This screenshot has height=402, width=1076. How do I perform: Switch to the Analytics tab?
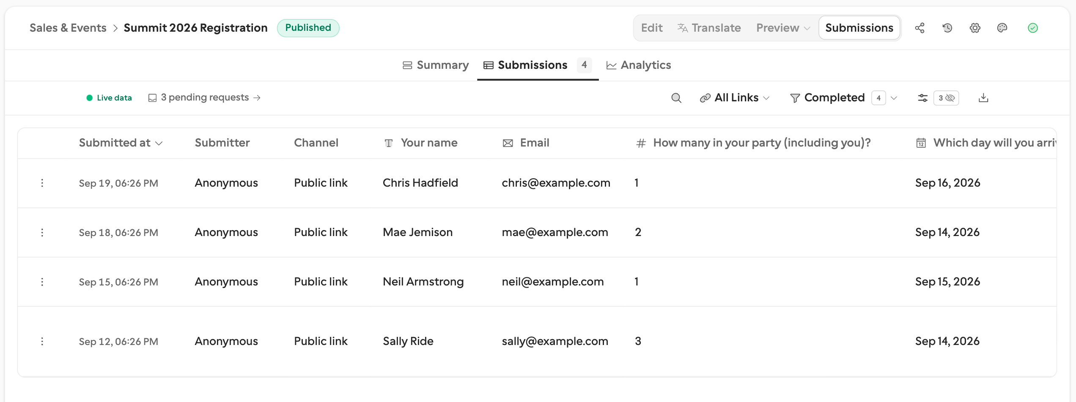point(639,65)
